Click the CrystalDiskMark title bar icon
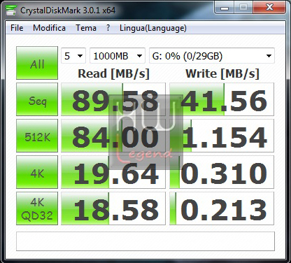Screen dimensions: 291x263 coord(11,10)
